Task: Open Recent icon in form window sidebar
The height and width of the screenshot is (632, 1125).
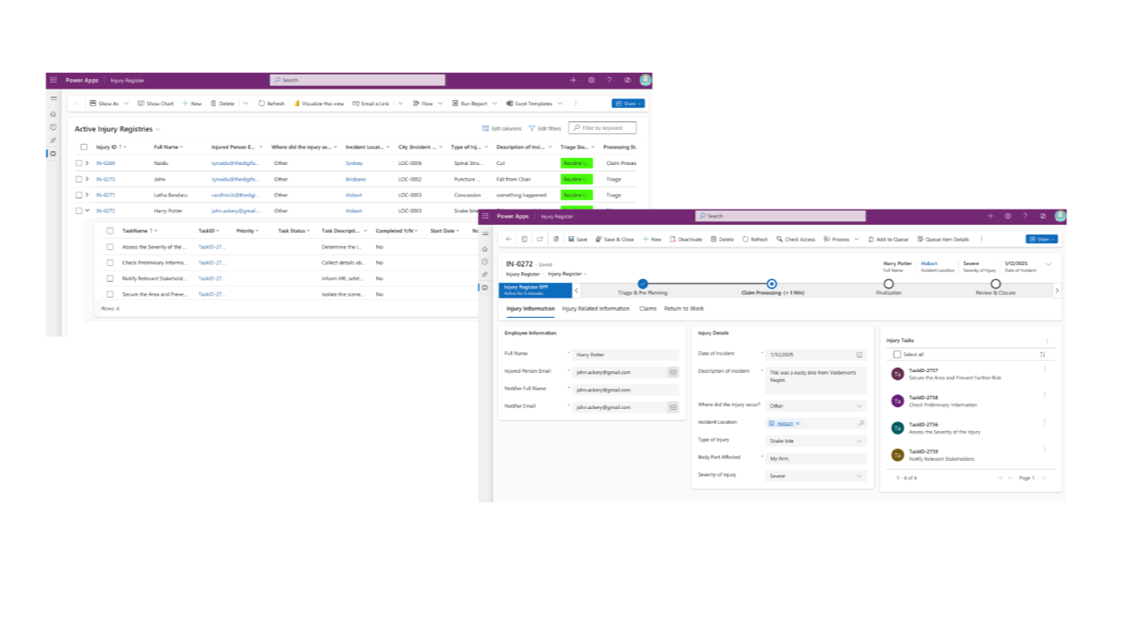Action: 485,262
